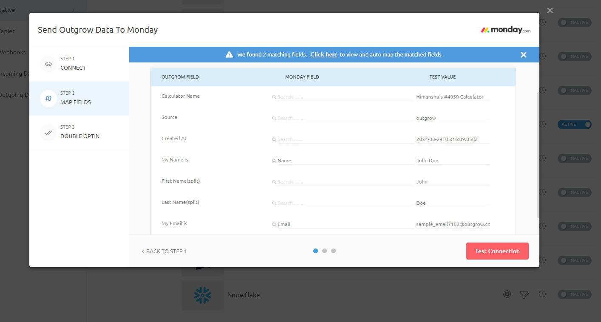Click the 'Created At' field label
Viewport: 601px width, 322px height.
pyautogui.click(x=174, y=138)
